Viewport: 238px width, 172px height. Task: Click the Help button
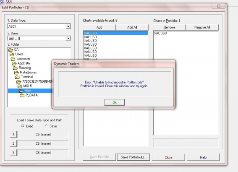(203, 157)
